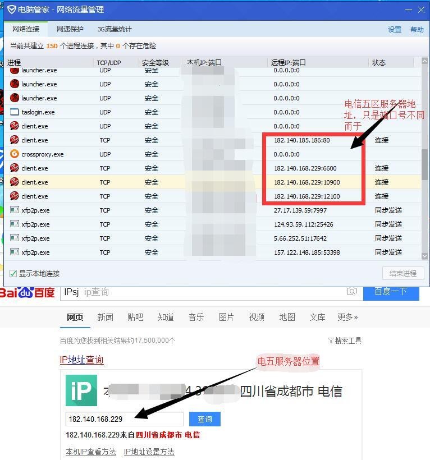
Task: Toggle the 显示本地连接 checkbox
Action: [13, 273]
